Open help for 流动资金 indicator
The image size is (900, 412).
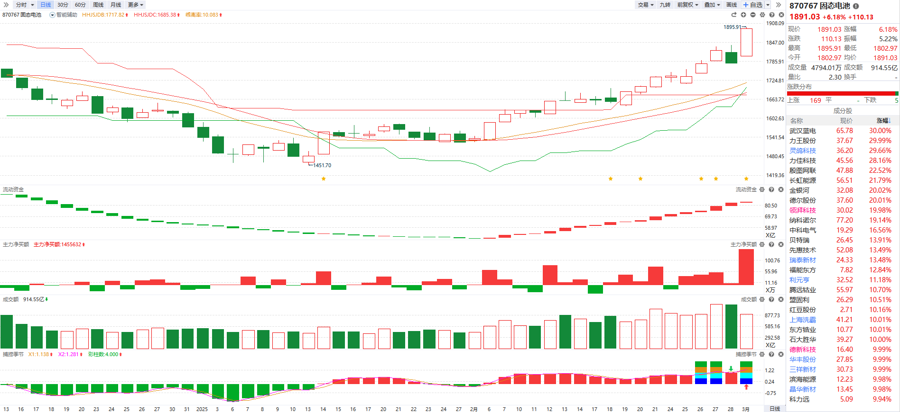tap(771, 189)
